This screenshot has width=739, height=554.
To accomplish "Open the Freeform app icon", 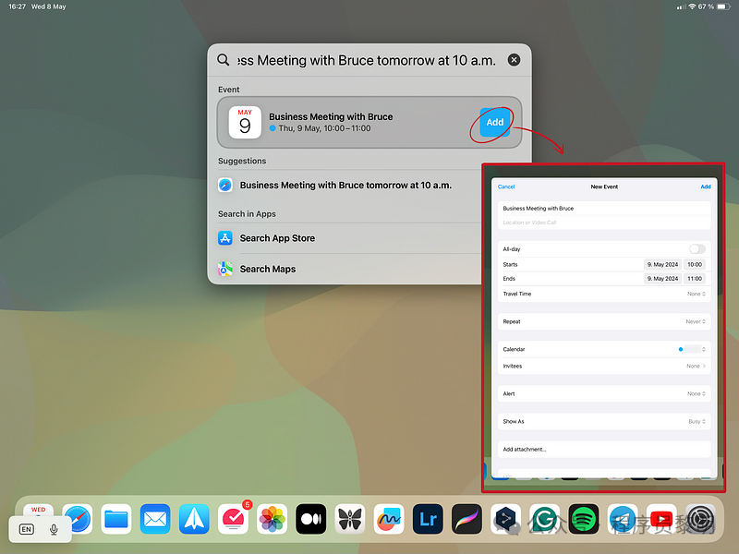I will (x=389, y=519).
